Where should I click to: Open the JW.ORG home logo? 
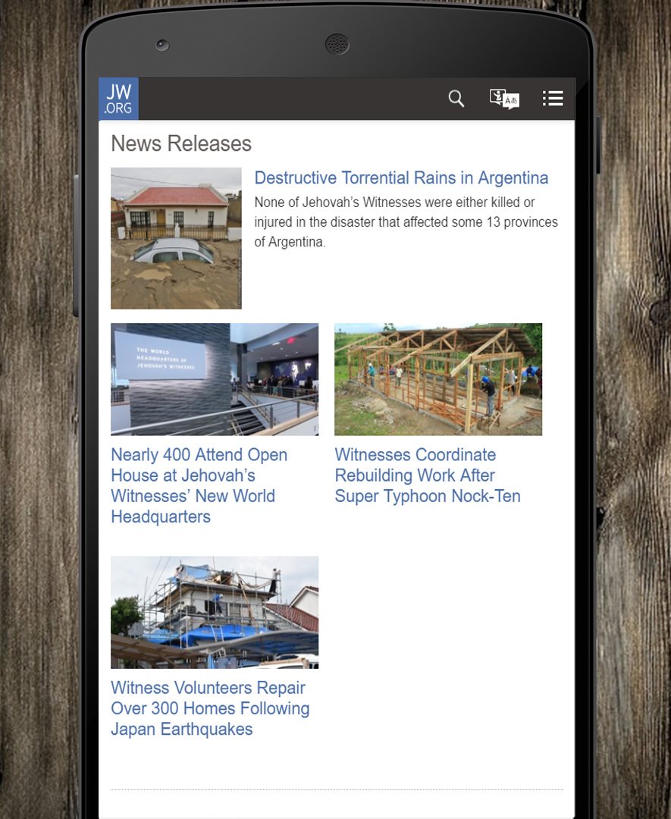[x=118, y=99]
